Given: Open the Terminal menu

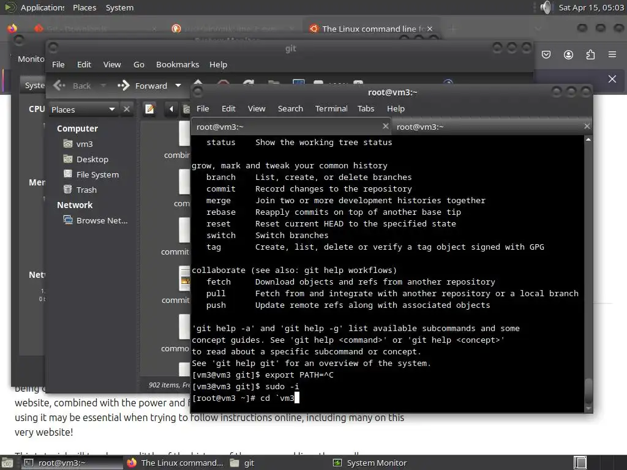Looking at the screenshot, I should tap(331, 109).
